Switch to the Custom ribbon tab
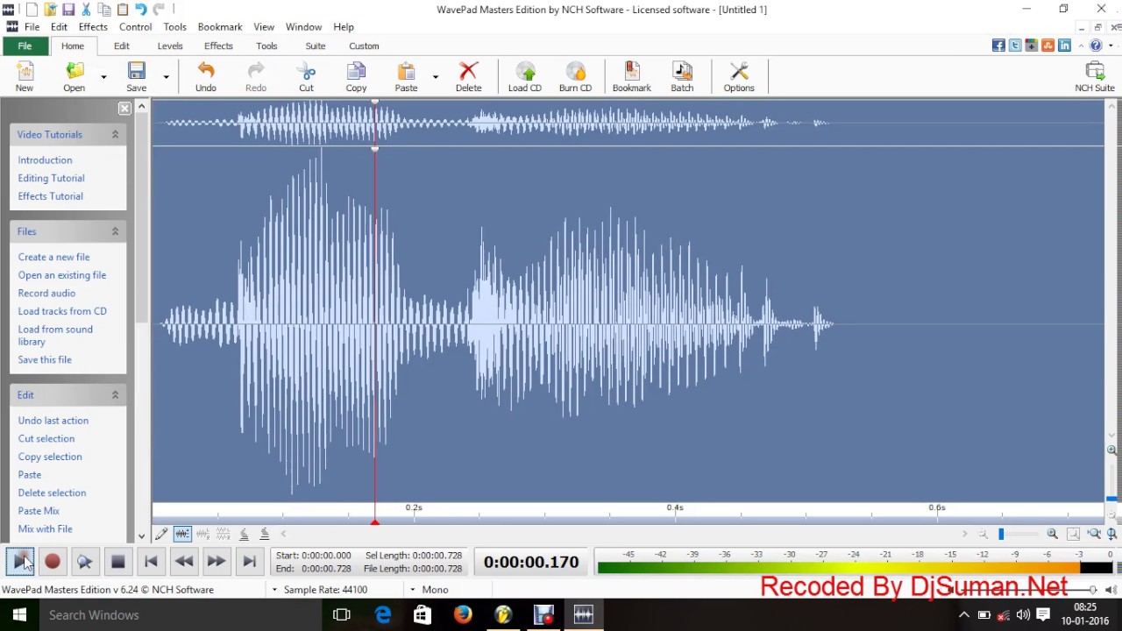The image size is (1122, 631). 364,46
